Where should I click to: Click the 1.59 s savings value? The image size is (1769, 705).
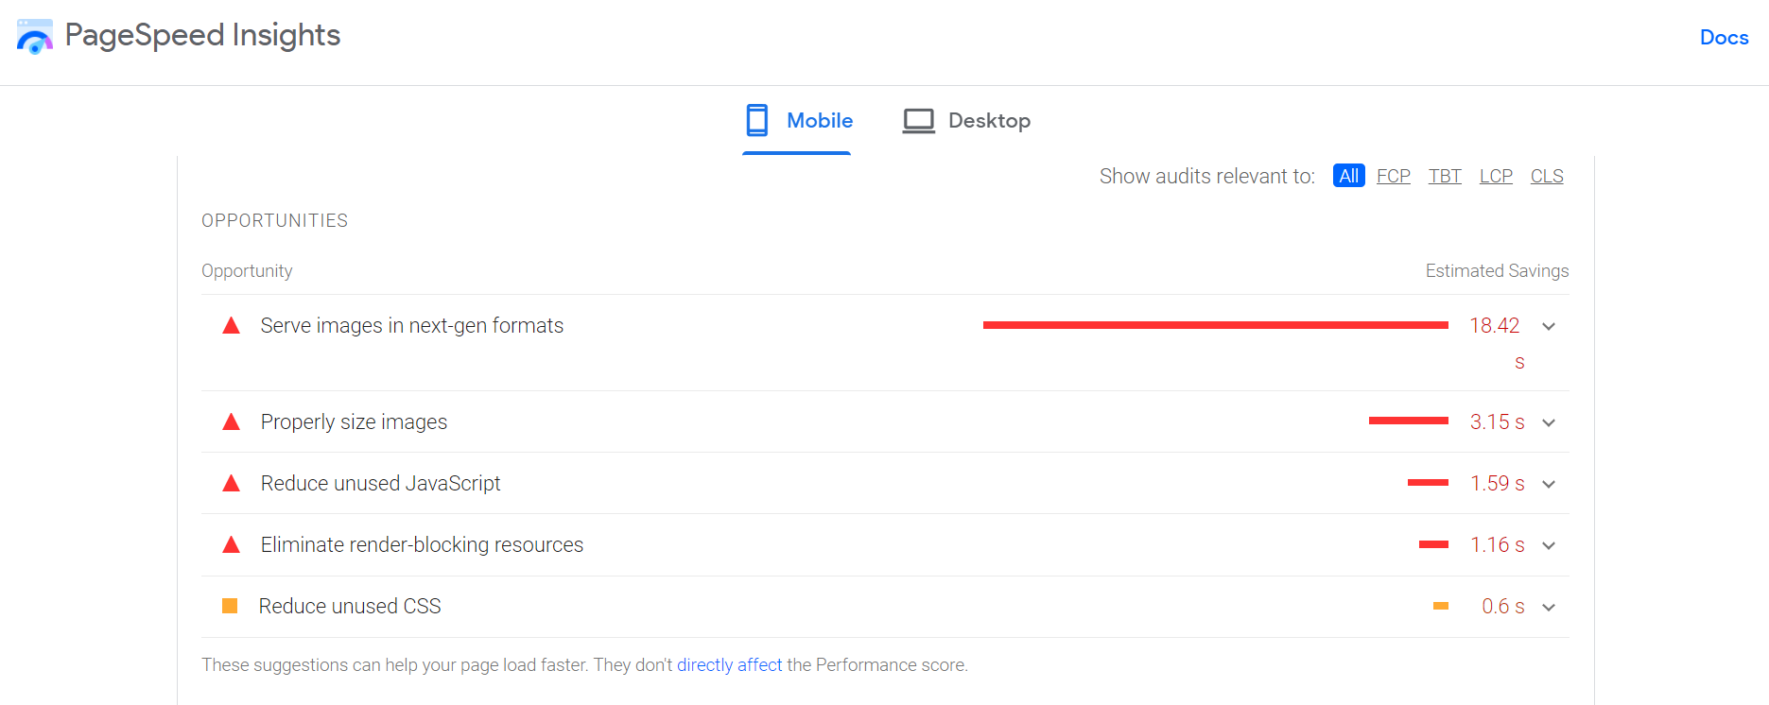click(x=1497, y=484)
